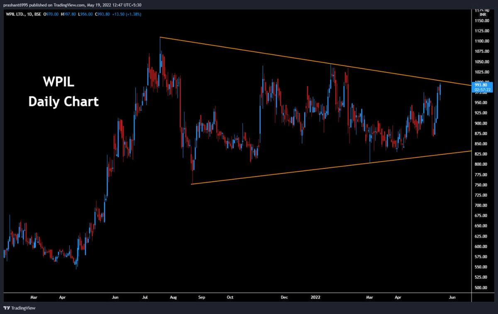Click the Oct label on the time axis

[x=230, y=297]
